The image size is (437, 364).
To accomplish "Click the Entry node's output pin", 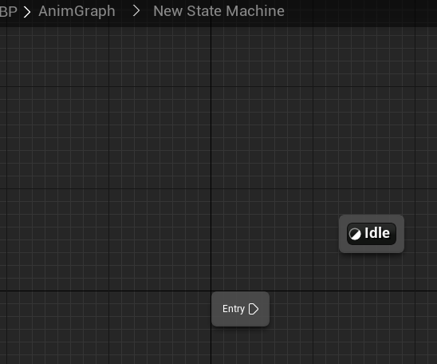I will pyautogui.click(x=254, y=309).
